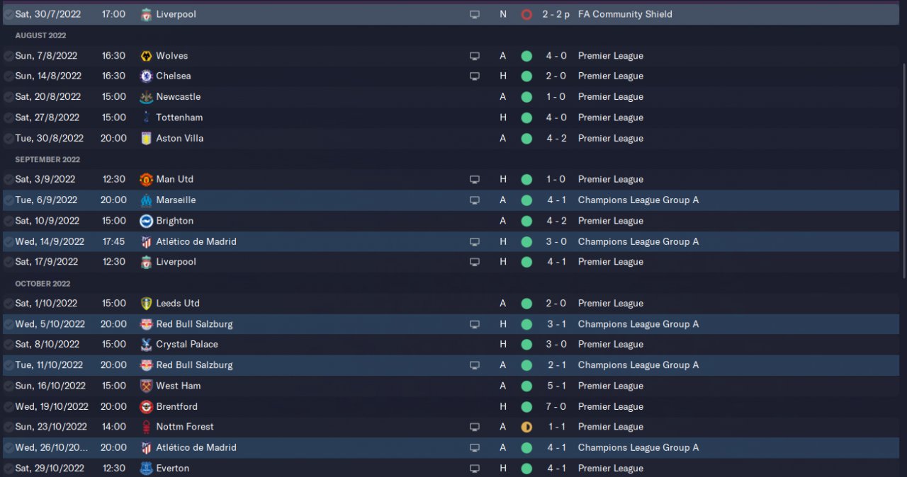Click the OCTOBER 2022 month header
The height and width of the screenshot is (477, 907).
click(x=43, y=284)
